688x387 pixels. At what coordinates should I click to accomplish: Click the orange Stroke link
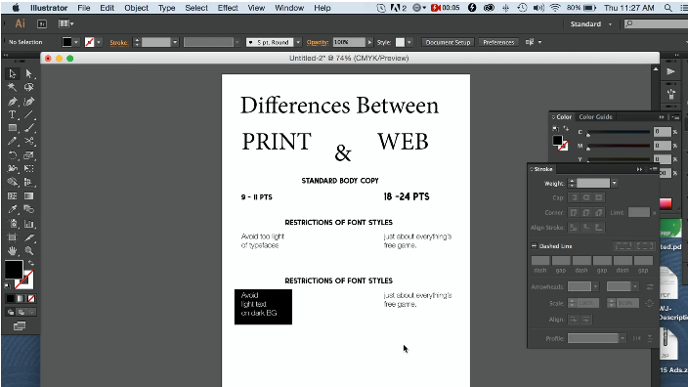click(119, 43)
